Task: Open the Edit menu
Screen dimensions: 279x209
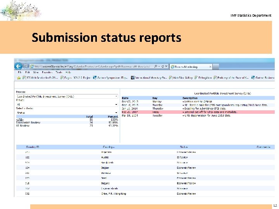Action: [x=28, y=72]
